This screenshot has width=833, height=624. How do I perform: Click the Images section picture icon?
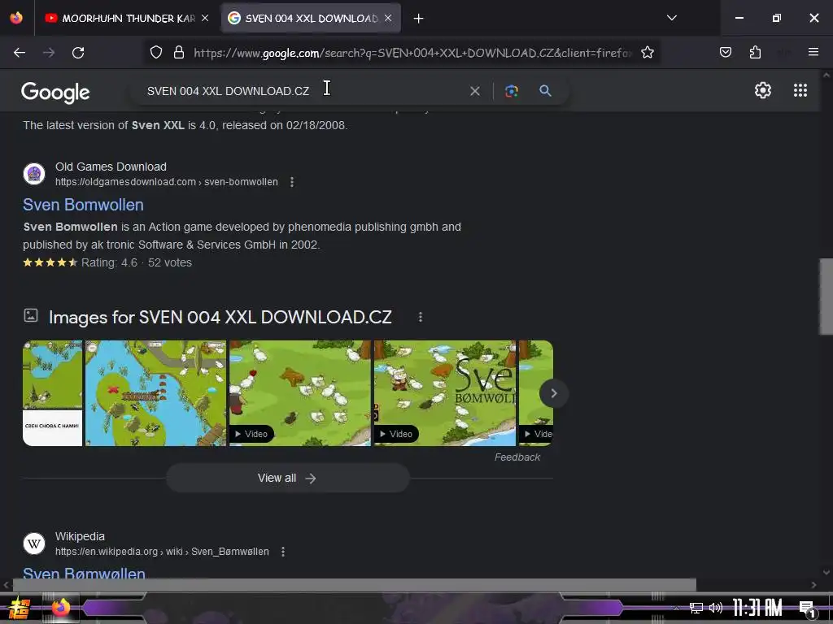(31, 316)
